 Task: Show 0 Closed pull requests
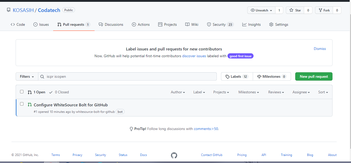(59, 92)
